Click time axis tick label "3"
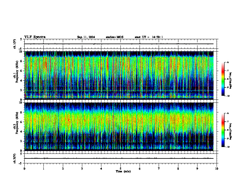244x189 pixels. (x=82, y=169)
